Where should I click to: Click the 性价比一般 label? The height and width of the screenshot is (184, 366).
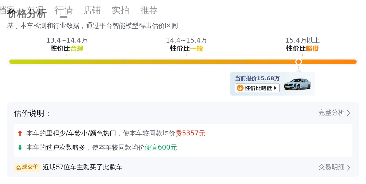tap(187, 49)
